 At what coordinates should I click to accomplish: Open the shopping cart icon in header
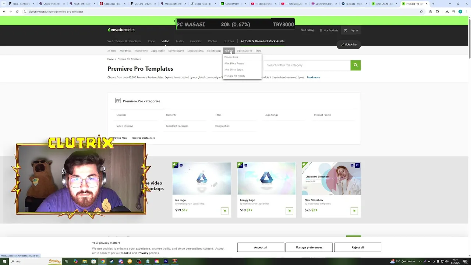point(345,30)
